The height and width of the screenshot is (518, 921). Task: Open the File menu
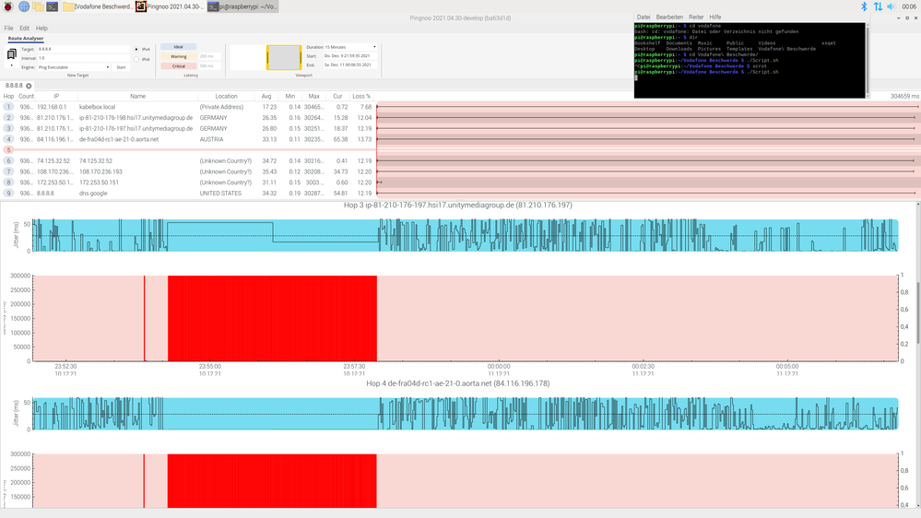[x=8, y=29]
